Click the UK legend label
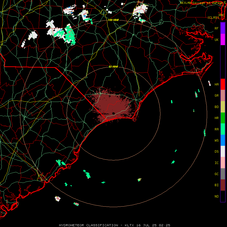The height and width of the screenshot is (227, 227). [x=217, y=40]
